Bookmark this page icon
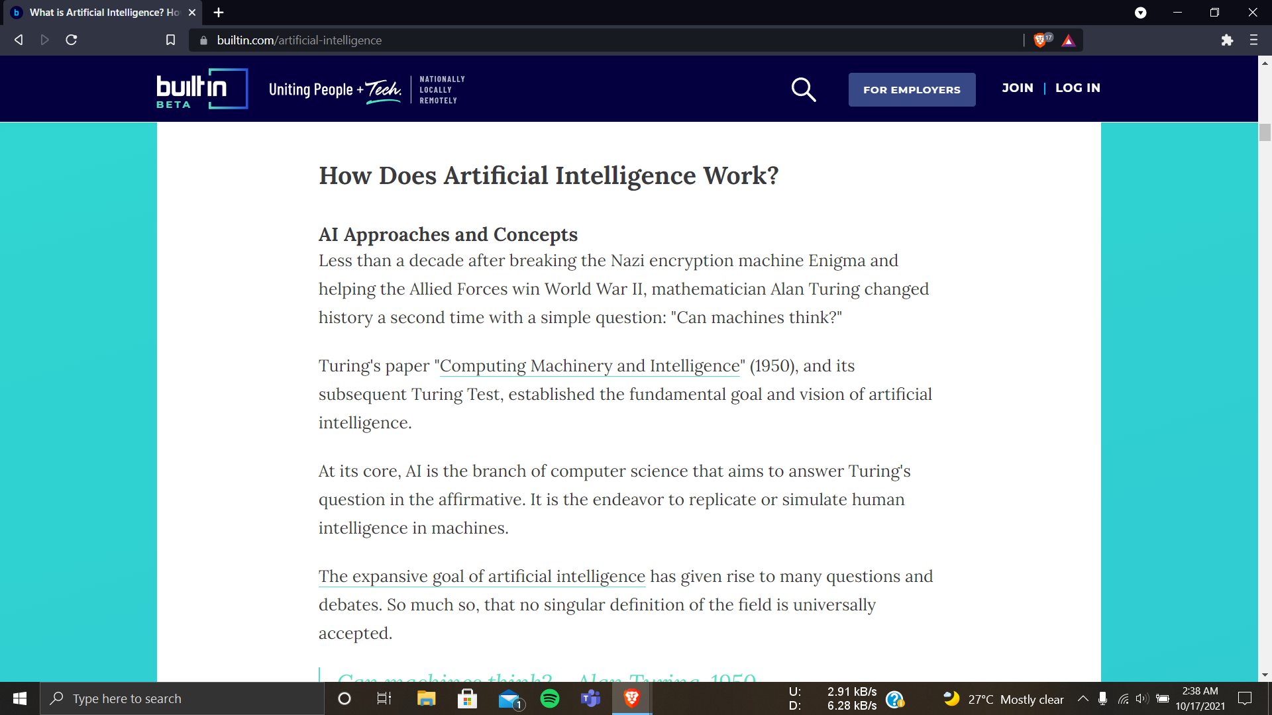Viewport: 1272px width, 715px height. click(x=170, y=40)
